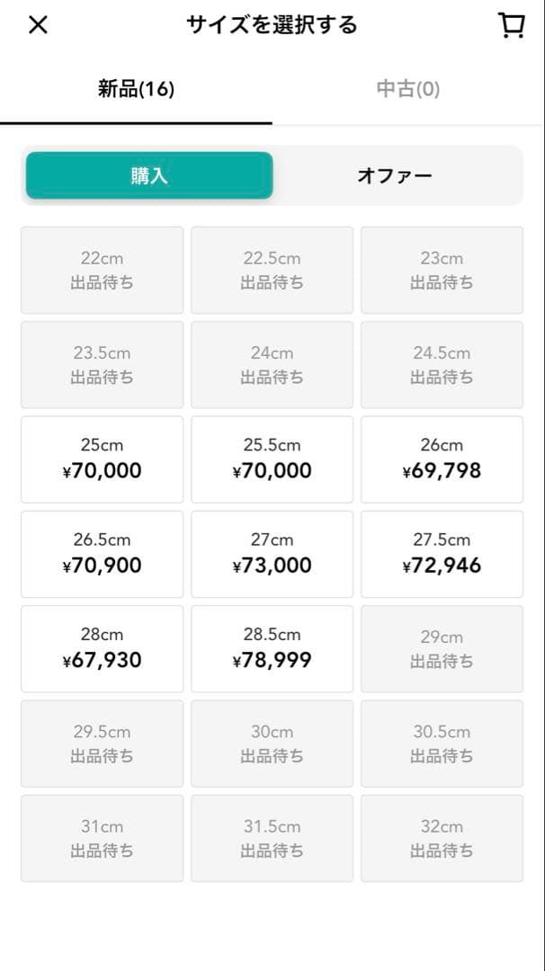Close the size selection screen
The height and width of the screenshot is (971, 545).
tap(38, 24)
